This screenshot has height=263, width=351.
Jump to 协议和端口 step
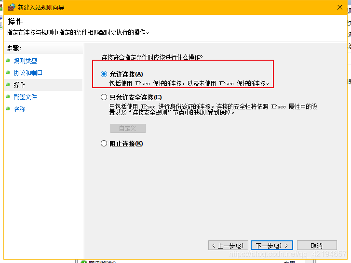(28, 73)
